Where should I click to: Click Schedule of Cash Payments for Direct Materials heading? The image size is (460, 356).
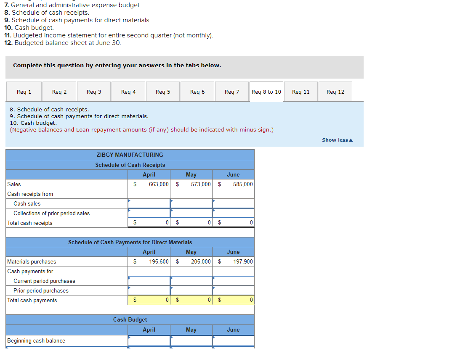[130, 242]
